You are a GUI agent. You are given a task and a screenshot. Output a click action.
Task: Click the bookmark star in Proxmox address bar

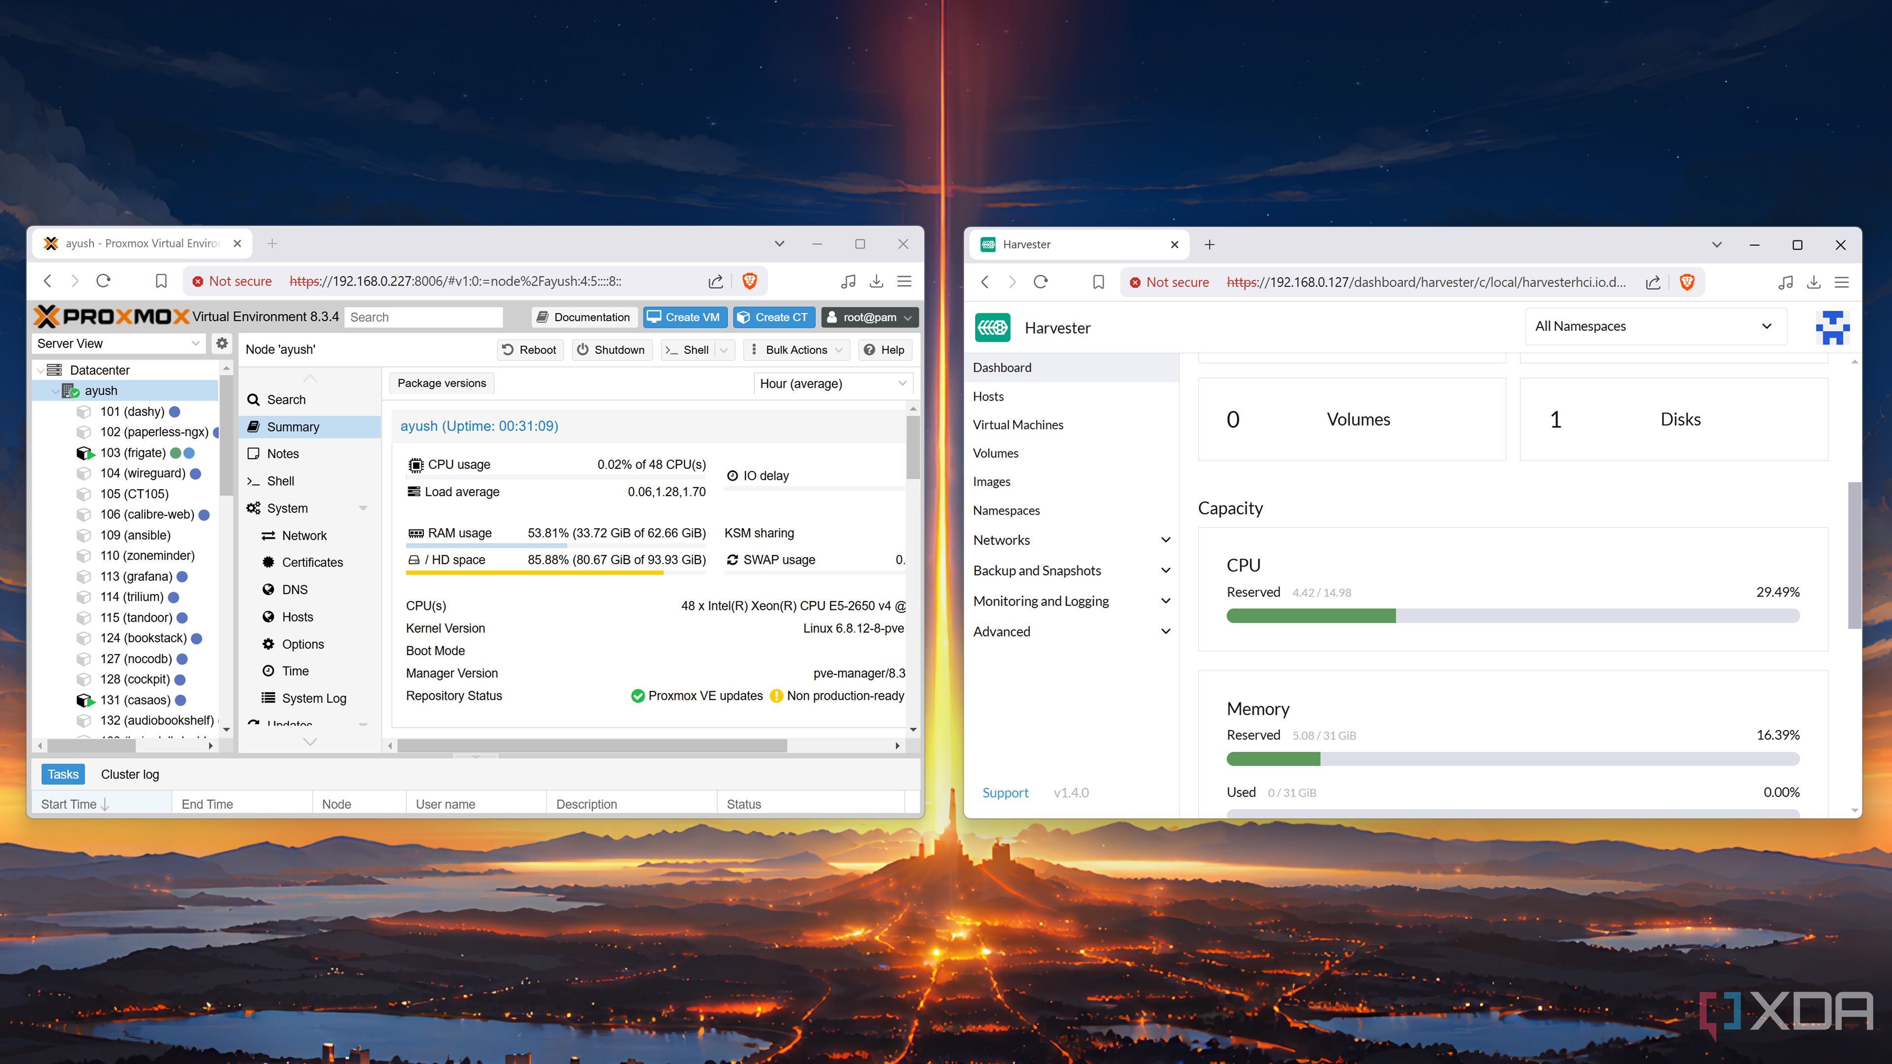[x=161, y=280]
